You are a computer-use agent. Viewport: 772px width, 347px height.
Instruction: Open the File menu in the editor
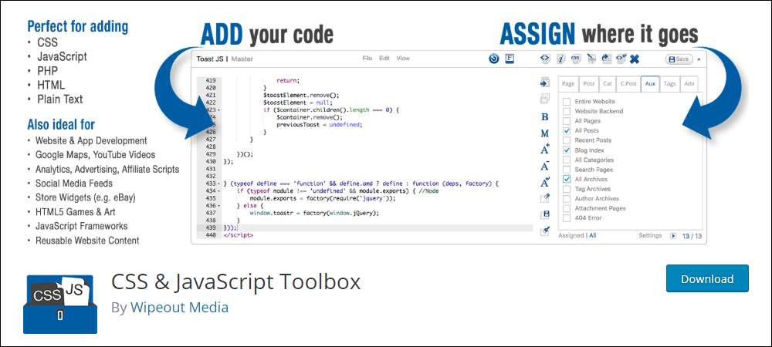(x=367, y=59)
